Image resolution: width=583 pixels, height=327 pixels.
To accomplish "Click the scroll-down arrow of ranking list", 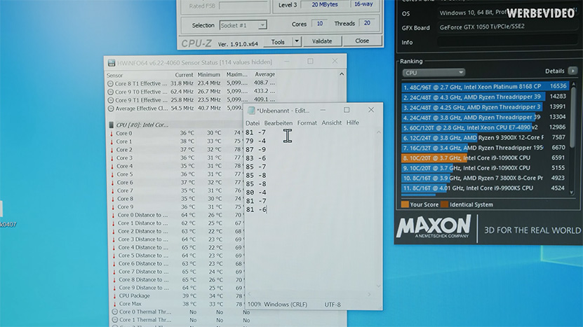I will click(572, 193).
